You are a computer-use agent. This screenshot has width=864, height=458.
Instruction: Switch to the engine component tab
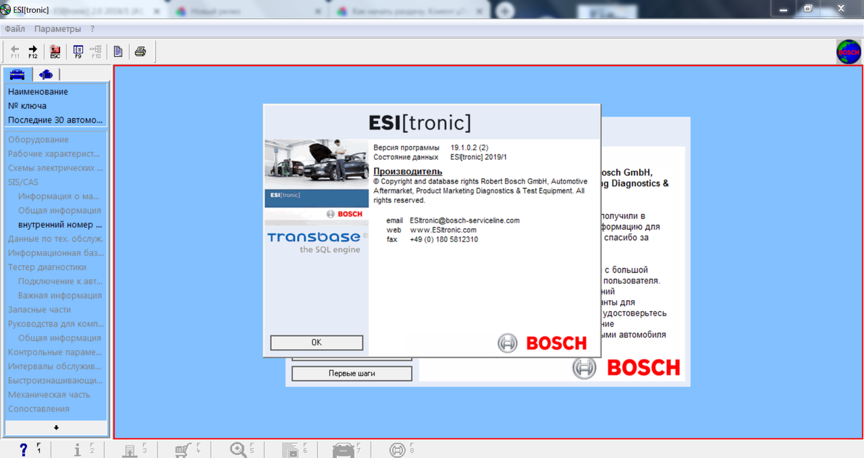click(46, 74)
